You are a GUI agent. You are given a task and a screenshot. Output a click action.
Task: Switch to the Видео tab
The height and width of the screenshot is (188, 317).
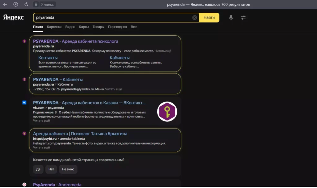(70, 27)
